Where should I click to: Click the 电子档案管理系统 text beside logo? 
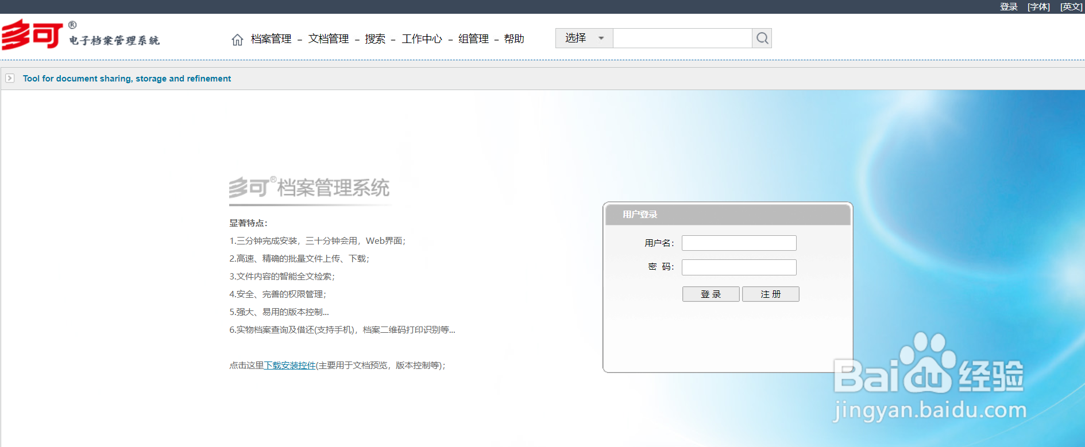[x=114, y=41]
